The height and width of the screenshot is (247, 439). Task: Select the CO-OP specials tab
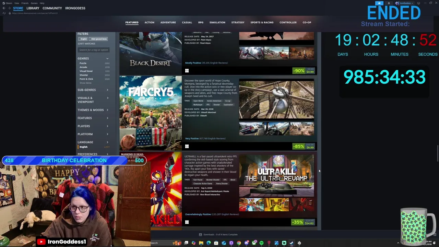point(307,22)
